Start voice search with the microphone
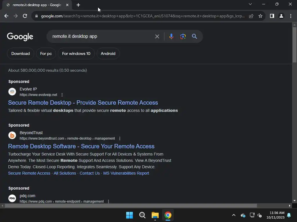This screenshot has width=297, height=222. point(171,36)
